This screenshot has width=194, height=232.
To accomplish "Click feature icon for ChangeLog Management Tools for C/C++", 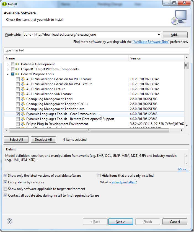I will 23,104.
